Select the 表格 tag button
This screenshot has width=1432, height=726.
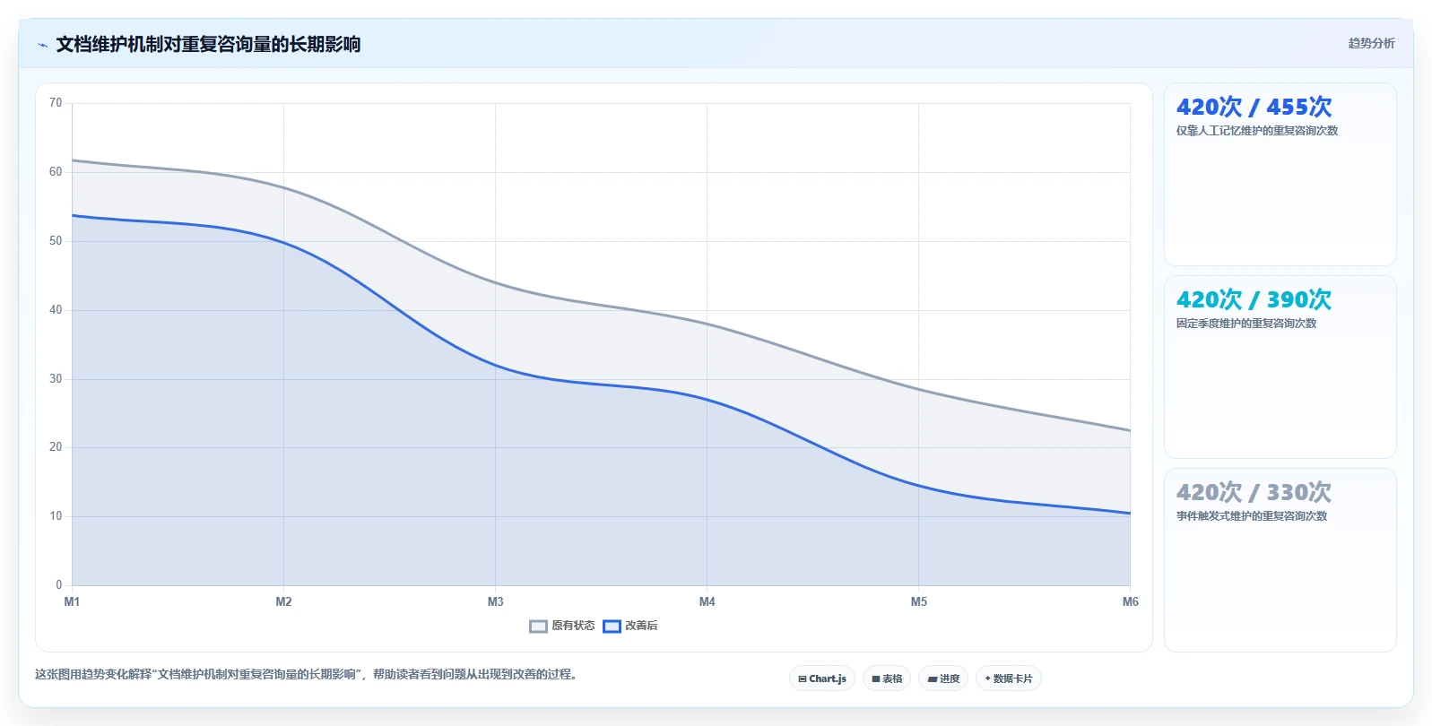(x=887, y=678)
